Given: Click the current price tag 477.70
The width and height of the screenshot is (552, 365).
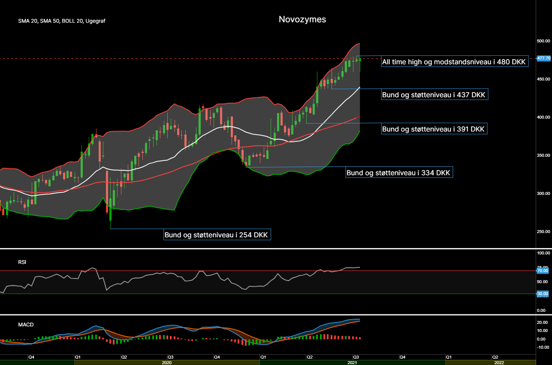Looking at the screenshot, I should (544, 58).
